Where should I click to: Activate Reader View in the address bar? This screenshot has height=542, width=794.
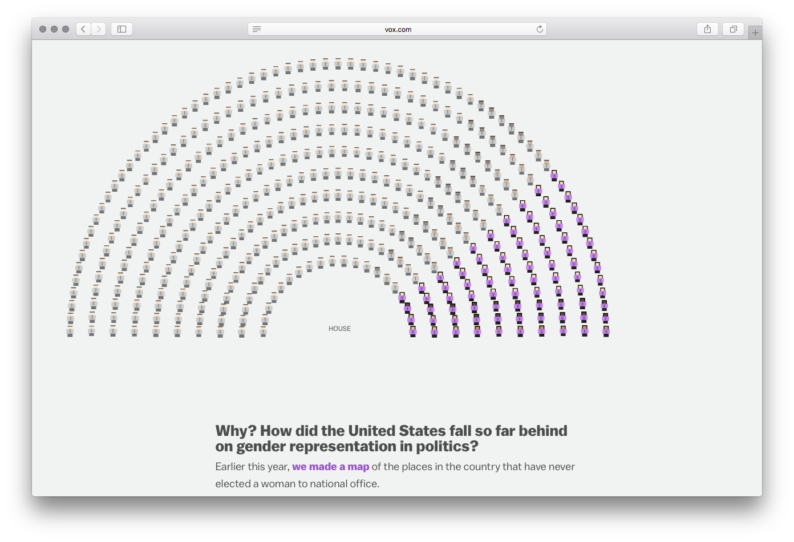(257, 29)
